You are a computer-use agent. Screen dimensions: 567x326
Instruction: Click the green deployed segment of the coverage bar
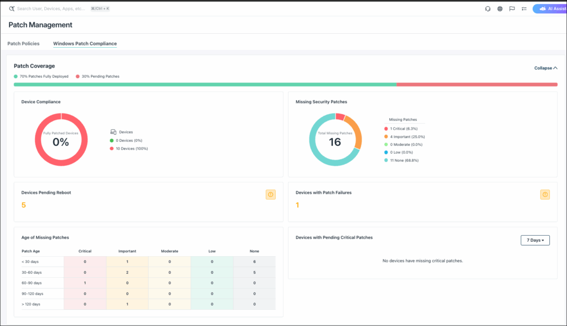[205, 84]
